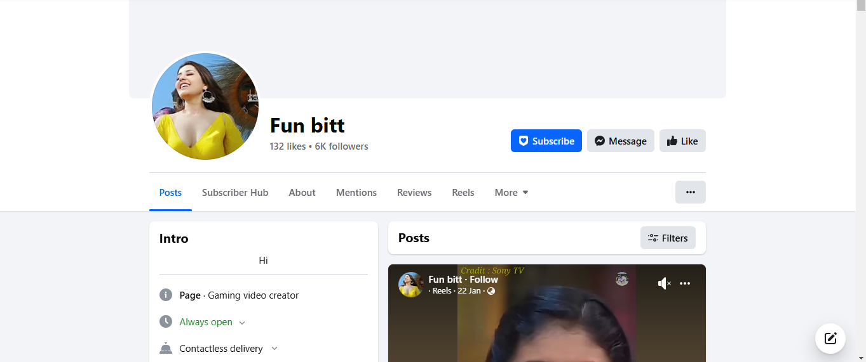Screen dimensions: 866x362
Task: Like the Fun bitt page
Action: [682, 141]
